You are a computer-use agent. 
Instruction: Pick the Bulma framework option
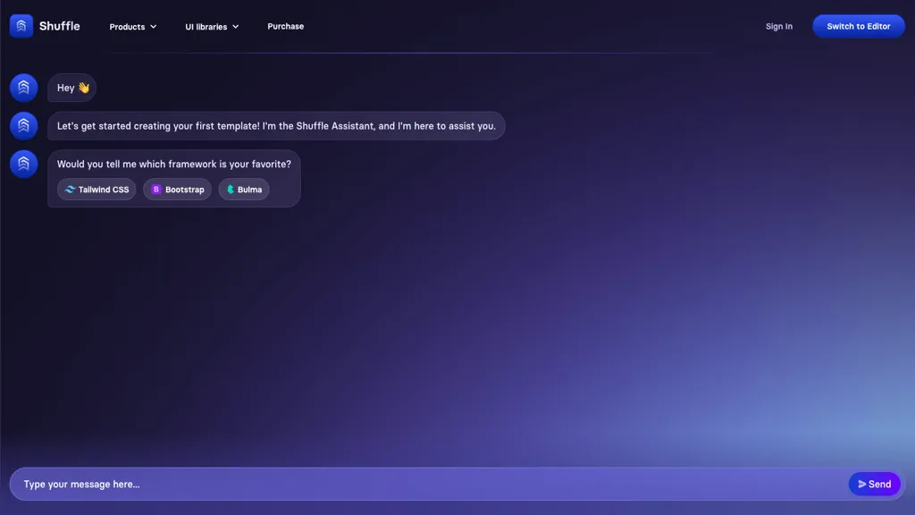(x=244, y=190)
